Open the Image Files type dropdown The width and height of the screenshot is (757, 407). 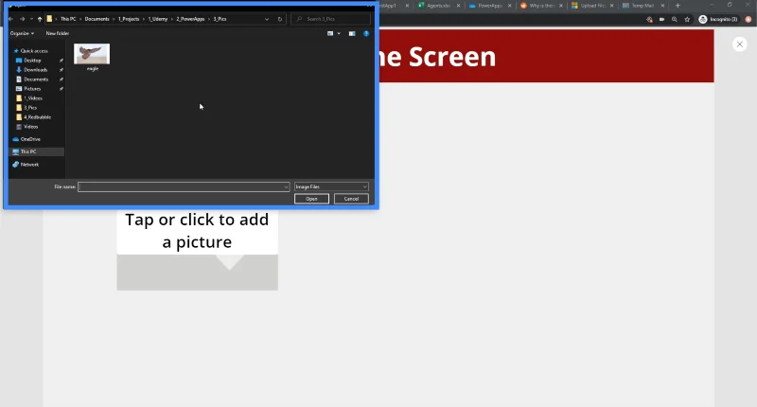(332, 186)
